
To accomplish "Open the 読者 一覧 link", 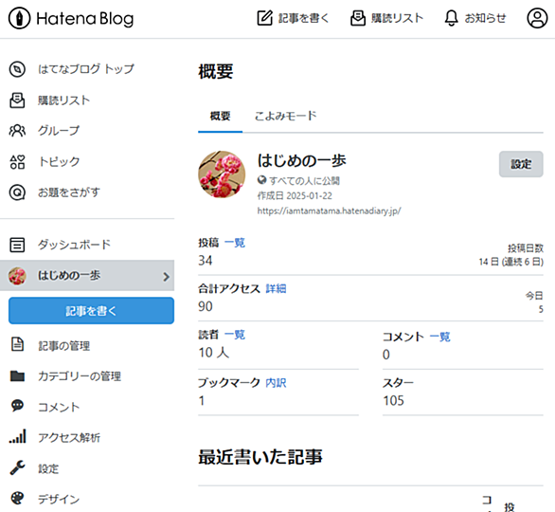I will (x=235, y=335).
